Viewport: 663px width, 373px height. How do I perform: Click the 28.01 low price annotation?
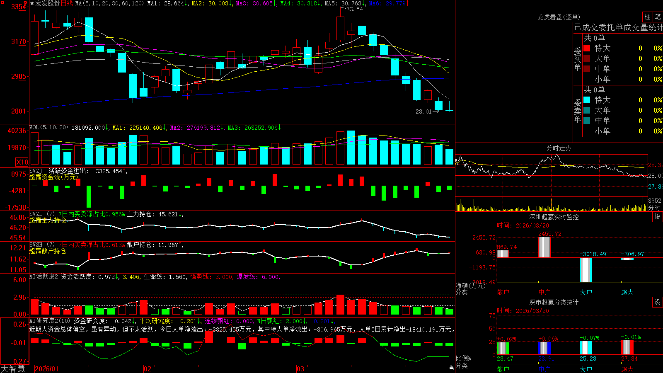pos(423,111)
